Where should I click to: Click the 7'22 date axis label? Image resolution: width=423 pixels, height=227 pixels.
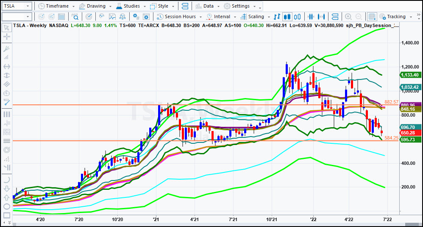click(x=387, y=219)
